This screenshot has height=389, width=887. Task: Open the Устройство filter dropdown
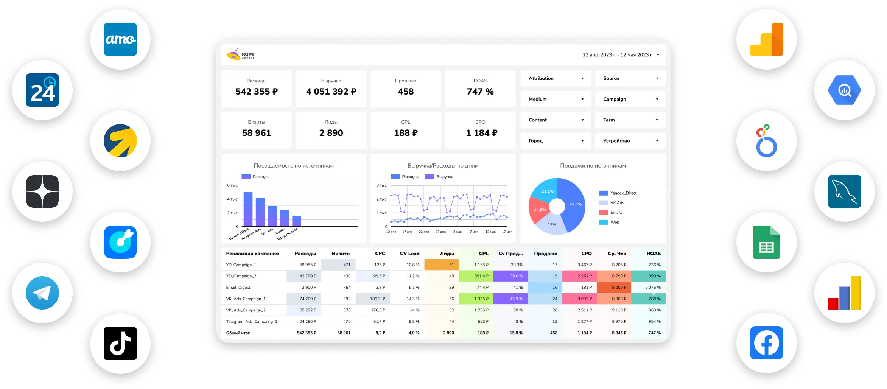pyautogui.click(x=630, y=141)
